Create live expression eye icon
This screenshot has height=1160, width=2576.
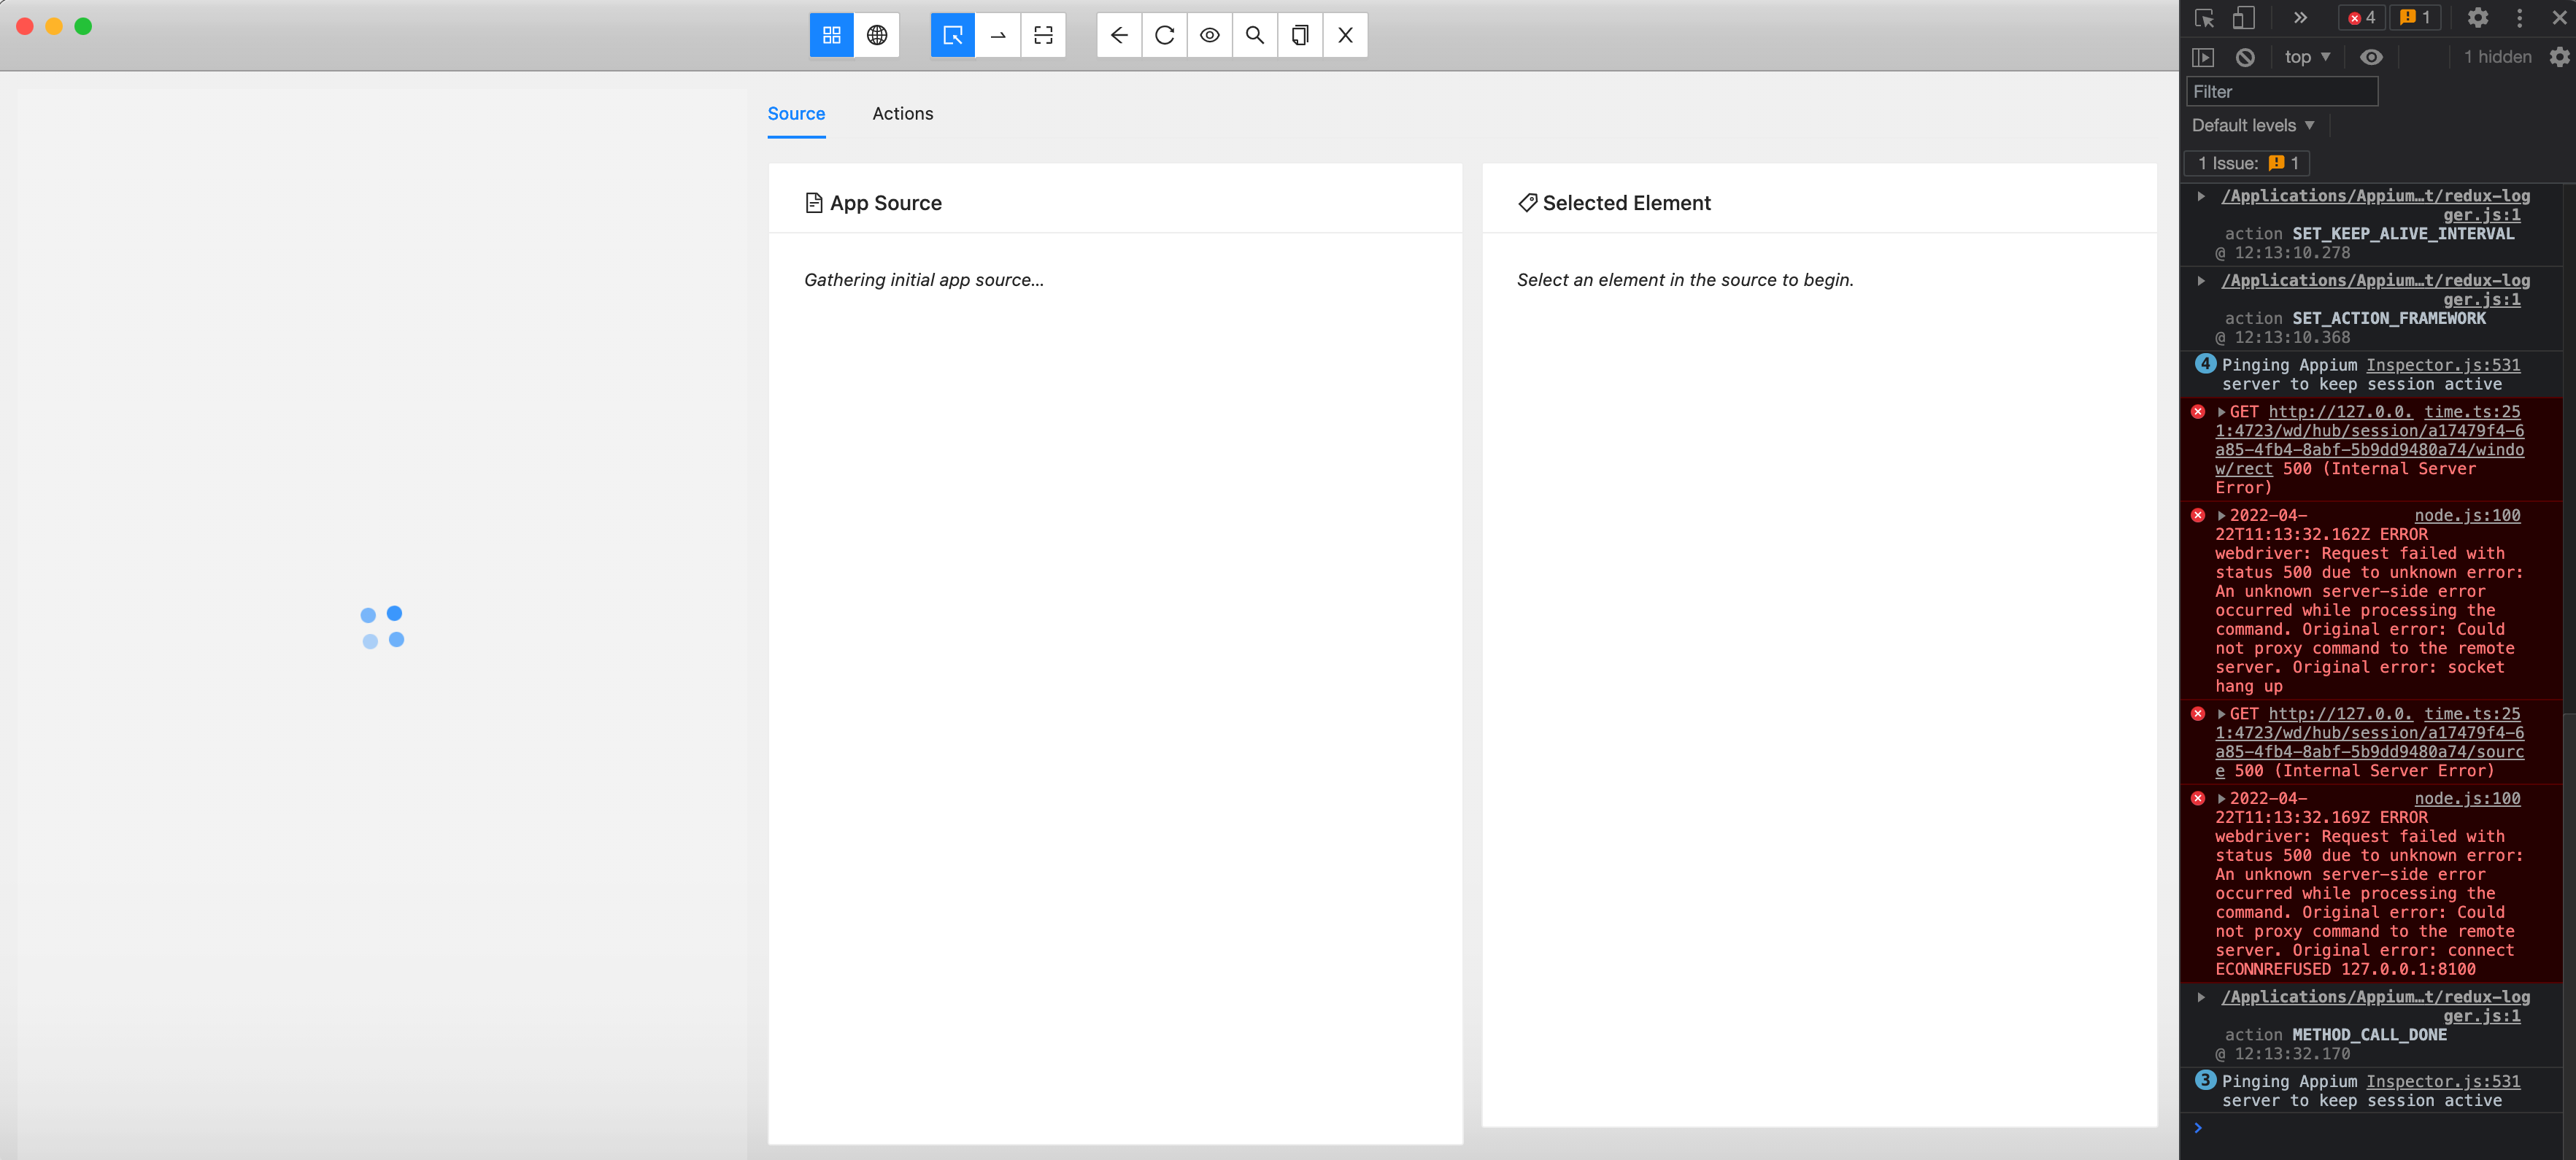pyautogui.click(x=2371, y=58)
